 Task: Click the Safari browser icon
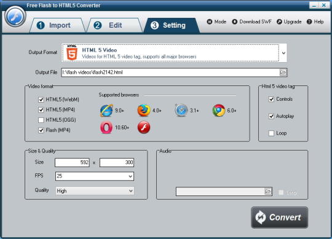pyautogui.click(x=181, y=111)
